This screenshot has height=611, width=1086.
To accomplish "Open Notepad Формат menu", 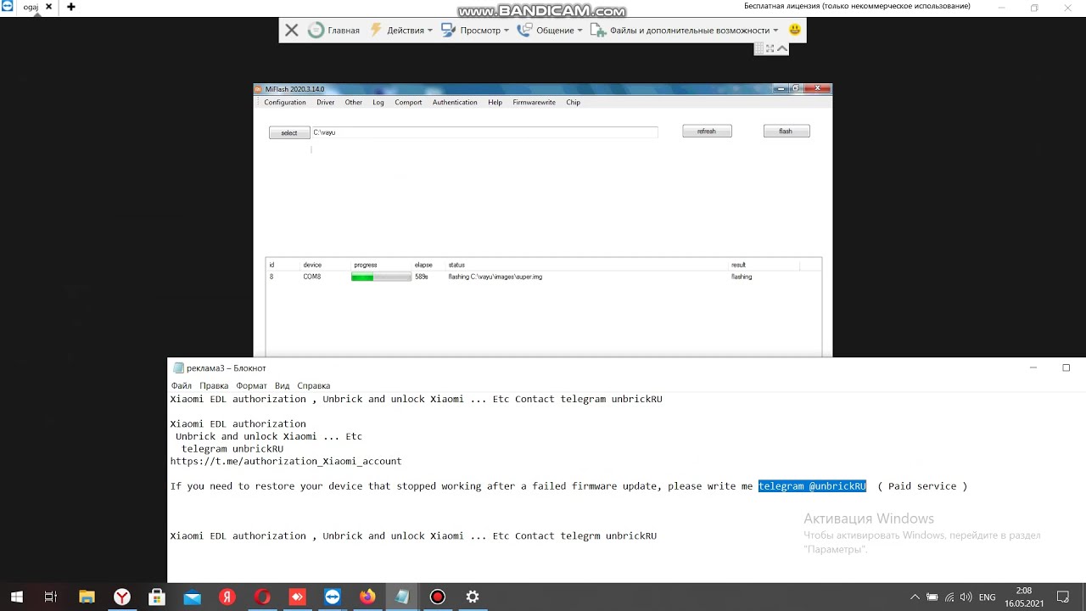I will point(252,386).
